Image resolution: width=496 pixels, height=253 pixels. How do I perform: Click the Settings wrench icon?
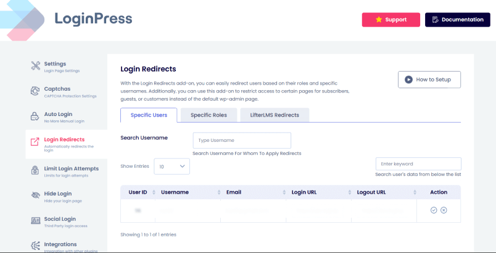point(35,66)
